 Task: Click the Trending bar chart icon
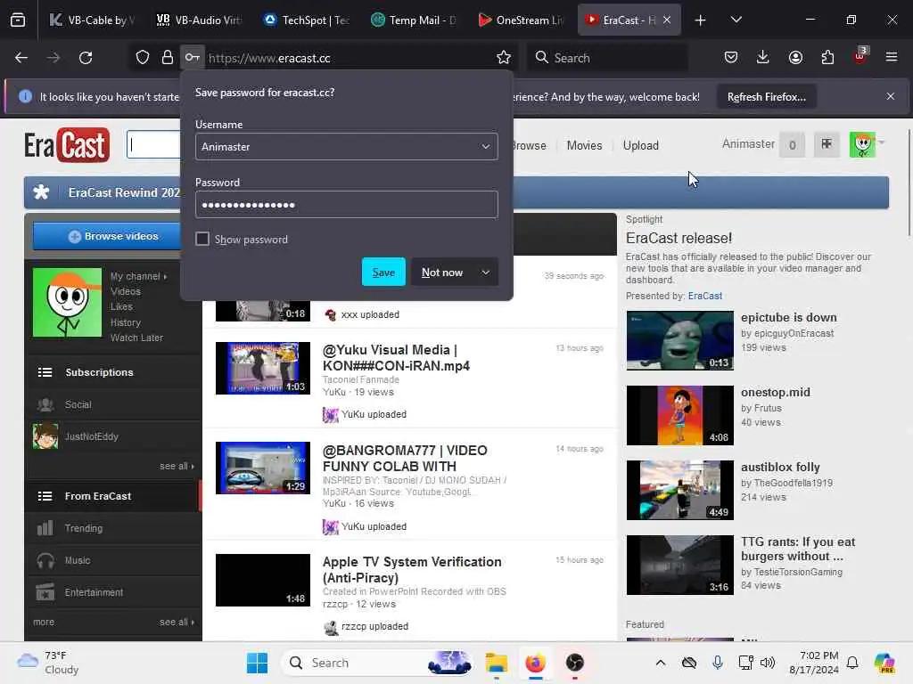point(45,528)
